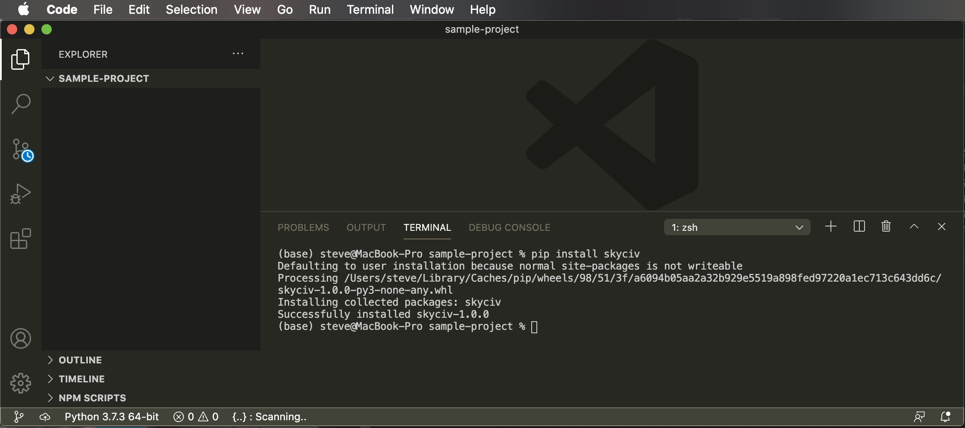Maximize the terminal panel size
965x428 pixels.
click(x=914, y=226)
